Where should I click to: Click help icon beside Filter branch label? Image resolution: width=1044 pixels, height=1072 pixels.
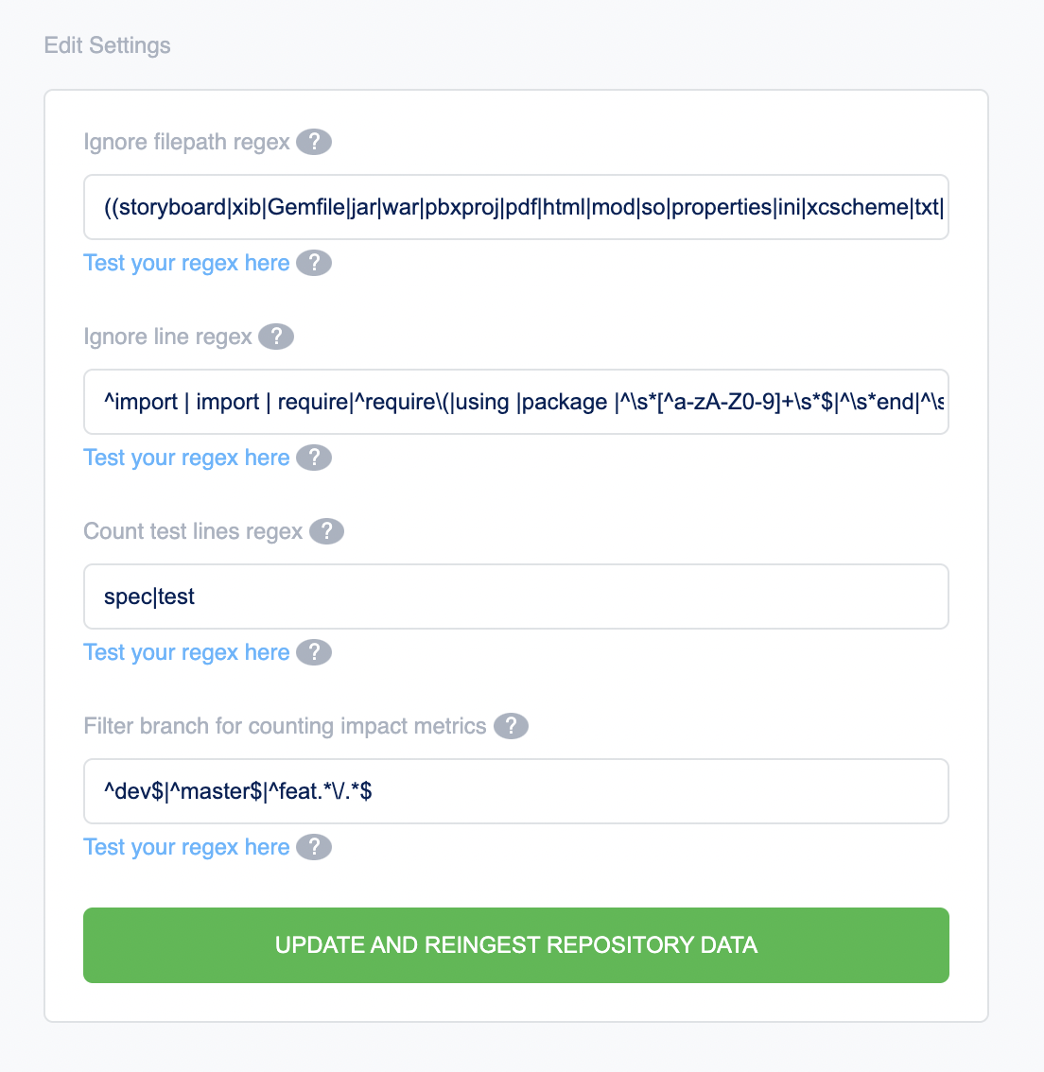[x=511, y=726]
